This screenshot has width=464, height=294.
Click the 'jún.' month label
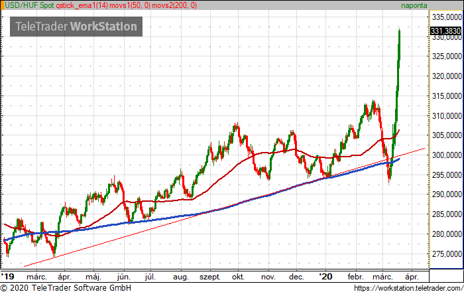point(124,277)
